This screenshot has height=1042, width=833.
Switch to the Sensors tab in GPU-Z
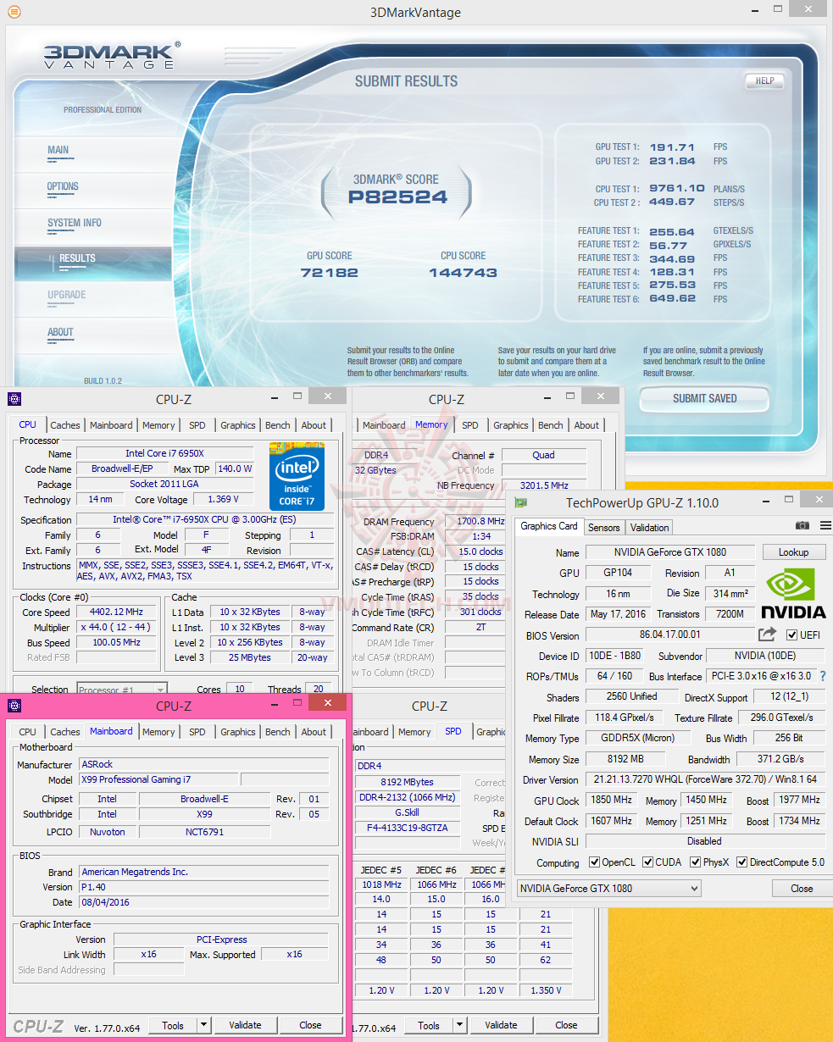point(604,527)
